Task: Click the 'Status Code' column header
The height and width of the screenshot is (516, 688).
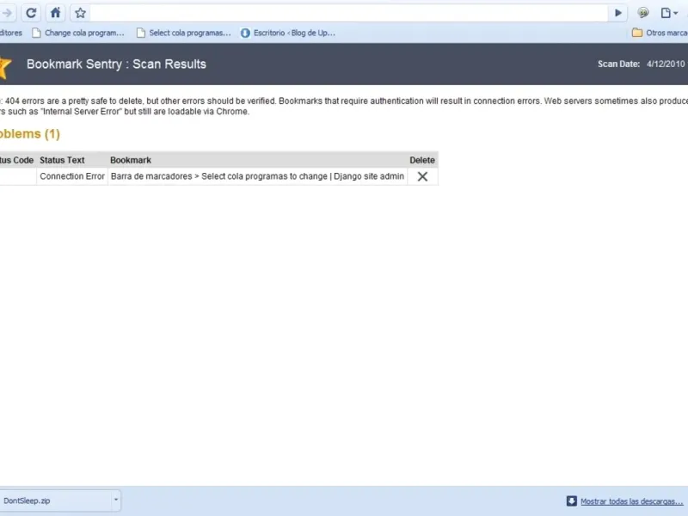Action: coord(16,160)
